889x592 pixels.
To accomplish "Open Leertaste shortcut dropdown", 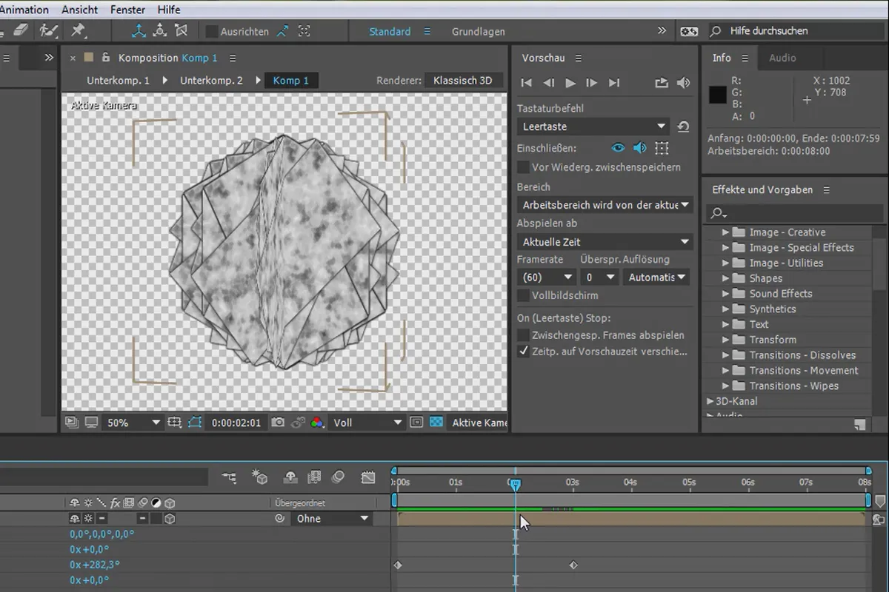I will tap(593, 127).
